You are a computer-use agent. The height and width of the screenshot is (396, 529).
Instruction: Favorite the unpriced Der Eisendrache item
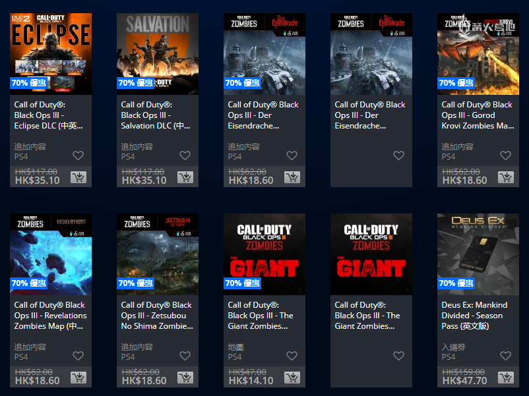pos(399,156)
